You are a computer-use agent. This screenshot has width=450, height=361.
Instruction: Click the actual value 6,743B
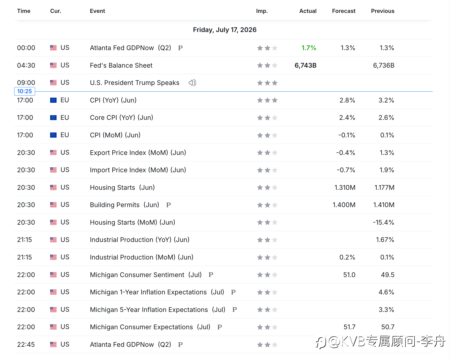(306, 65)
